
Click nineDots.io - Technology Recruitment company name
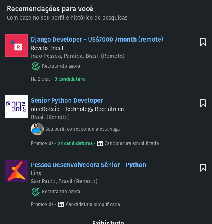78,109
